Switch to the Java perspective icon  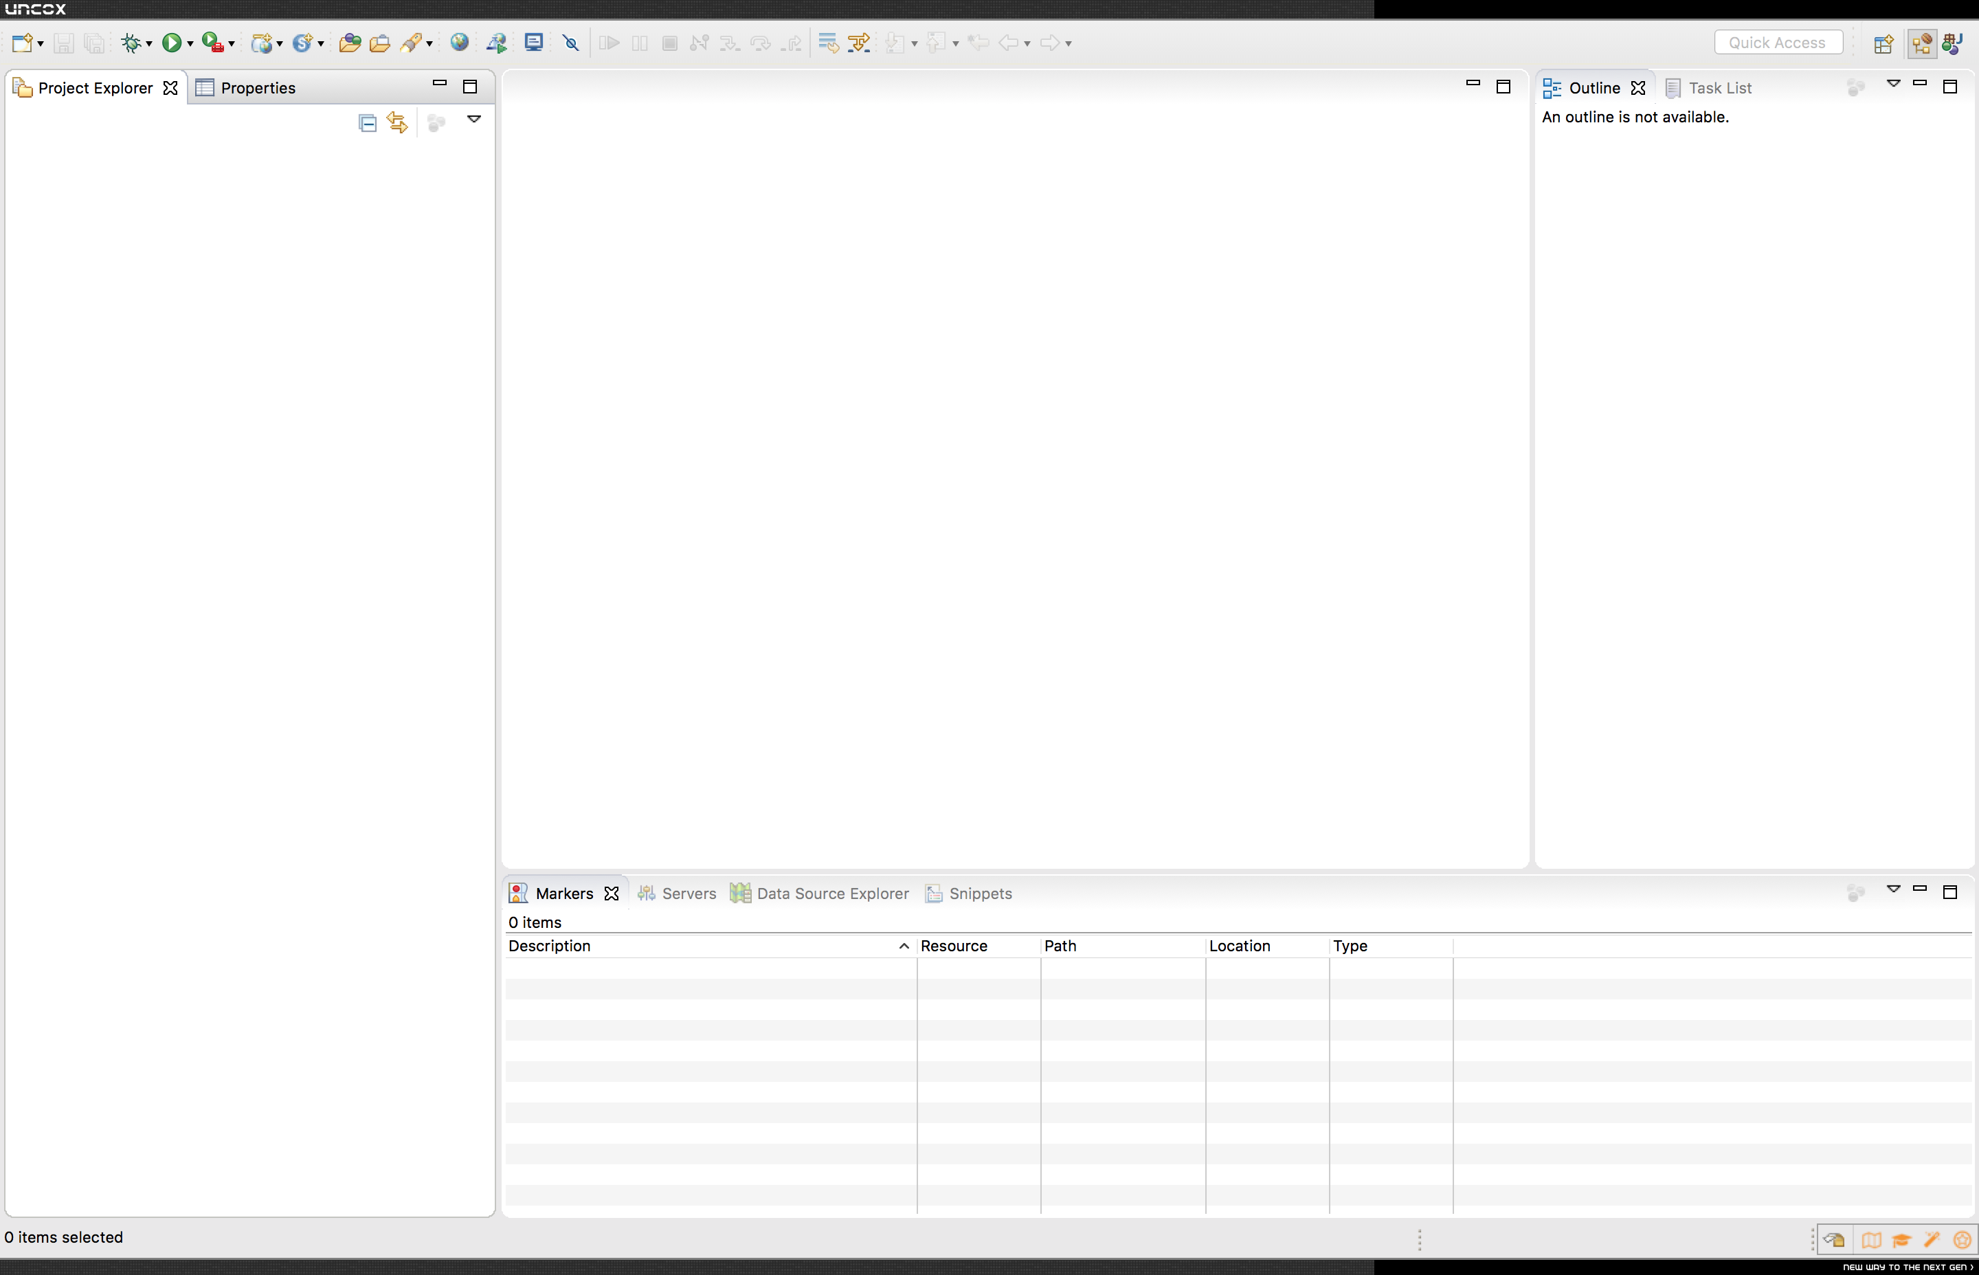click(x=1954, y=43)
